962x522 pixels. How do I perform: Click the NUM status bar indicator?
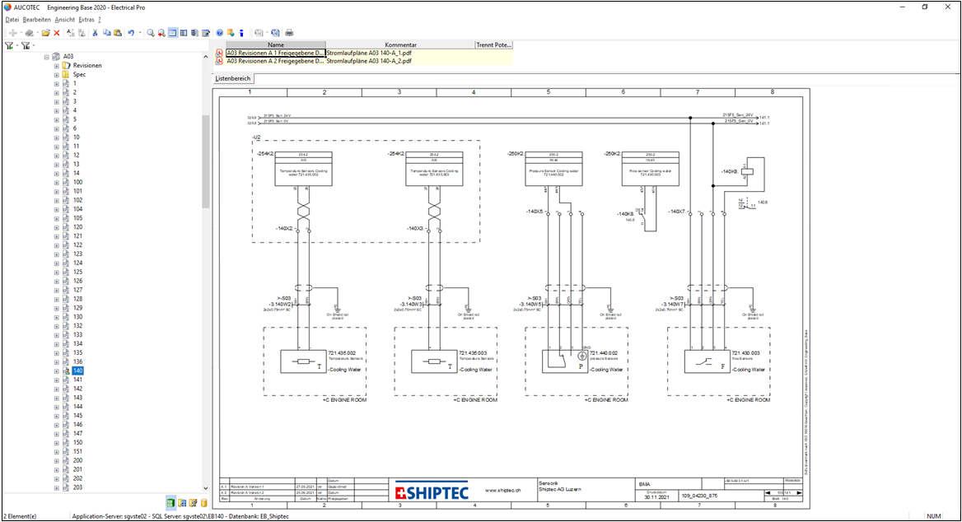934,516
